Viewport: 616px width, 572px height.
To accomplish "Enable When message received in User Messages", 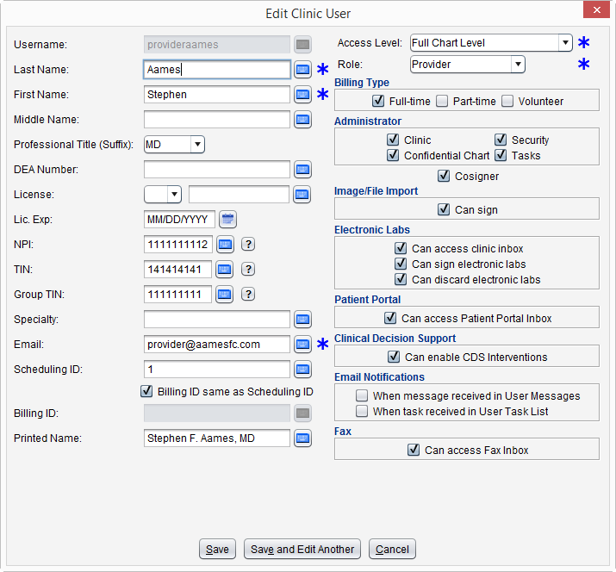I will click(x=362, y=396).
